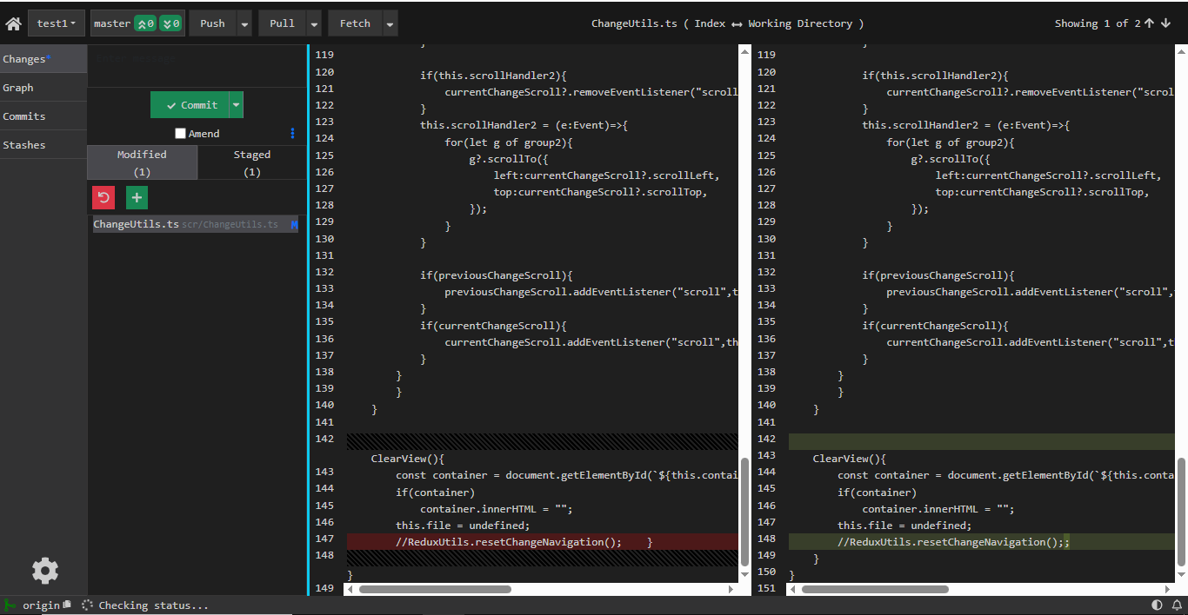Click right pane's horizontal scroll-right arrow
Viewport: 1188px width, 615px height.
(x=1169, y=589)
